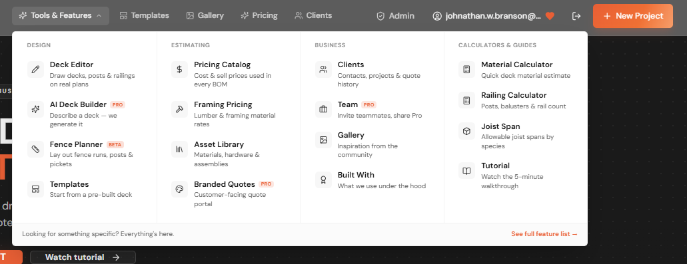Viewport: 687px width, 264px height.
Task: Start a New Project
Action: coord(632,16)
